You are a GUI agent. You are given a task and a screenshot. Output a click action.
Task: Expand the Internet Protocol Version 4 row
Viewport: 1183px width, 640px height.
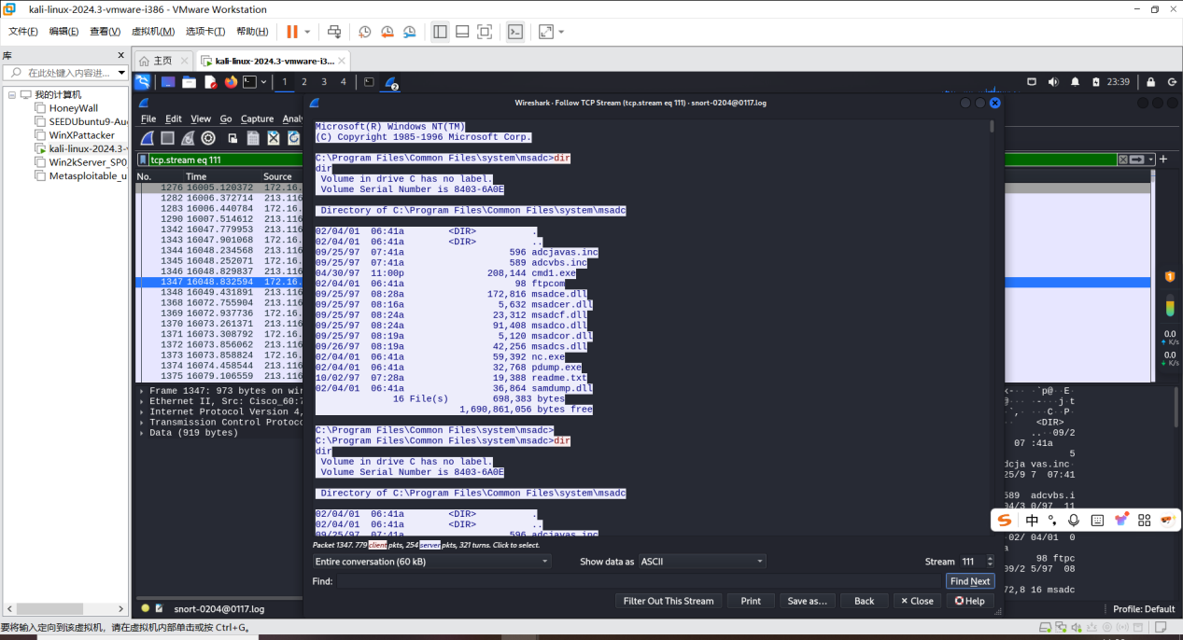pyautogui.click(x=142, y=411)
